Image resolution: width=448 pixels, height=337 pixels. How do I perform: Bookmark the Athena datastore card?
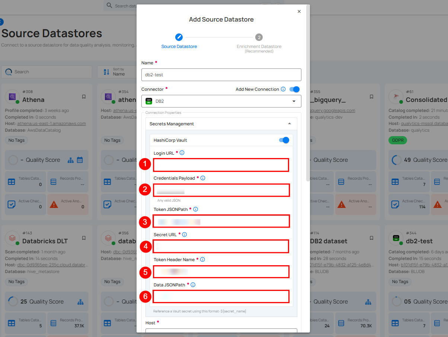tap(84, 97)
